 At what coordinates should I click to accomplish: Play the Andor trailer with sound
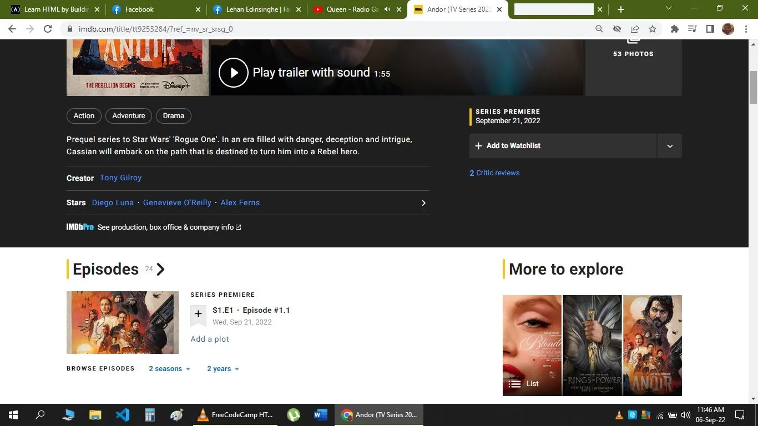[x=233, y=73]
